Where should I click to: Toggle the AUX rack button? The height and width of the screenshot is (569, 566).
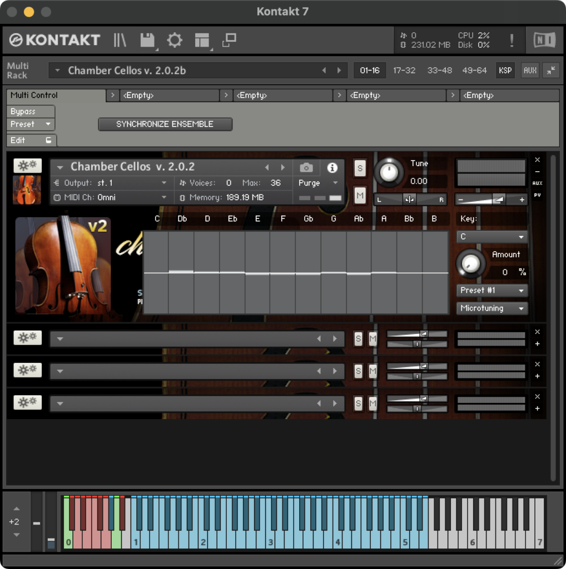click(x=530, y=71)
